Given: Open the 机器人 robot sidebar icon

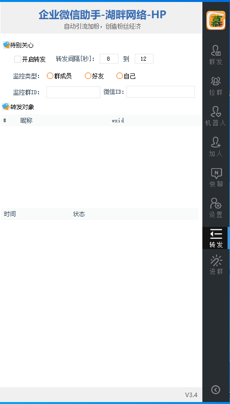Looking at the screenshot, I should (216, 116).
